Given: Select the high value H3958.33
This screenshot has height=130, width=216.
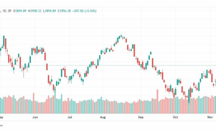Looking at the screenshot, I should (x=35, y=11).
